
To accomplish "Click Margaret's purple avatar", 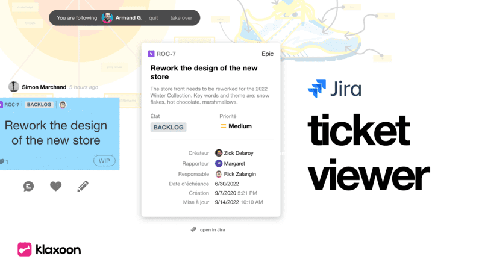I will 219,163.
